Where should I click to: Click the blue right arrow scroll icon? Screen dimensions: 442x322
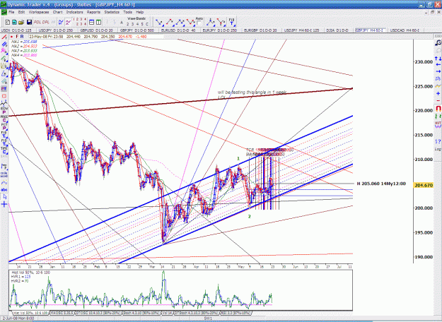(438, 71)
